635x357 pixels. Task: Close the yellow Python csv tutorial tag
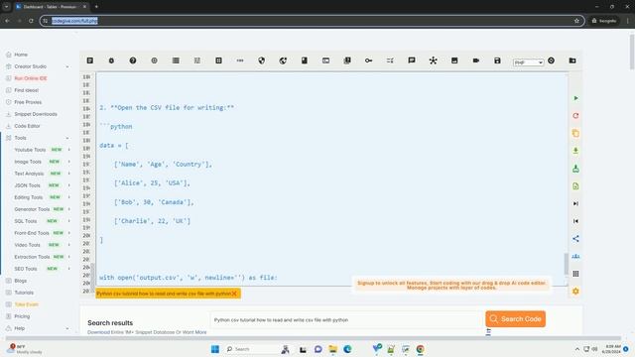pyautogui.click(x=234, y=294)
